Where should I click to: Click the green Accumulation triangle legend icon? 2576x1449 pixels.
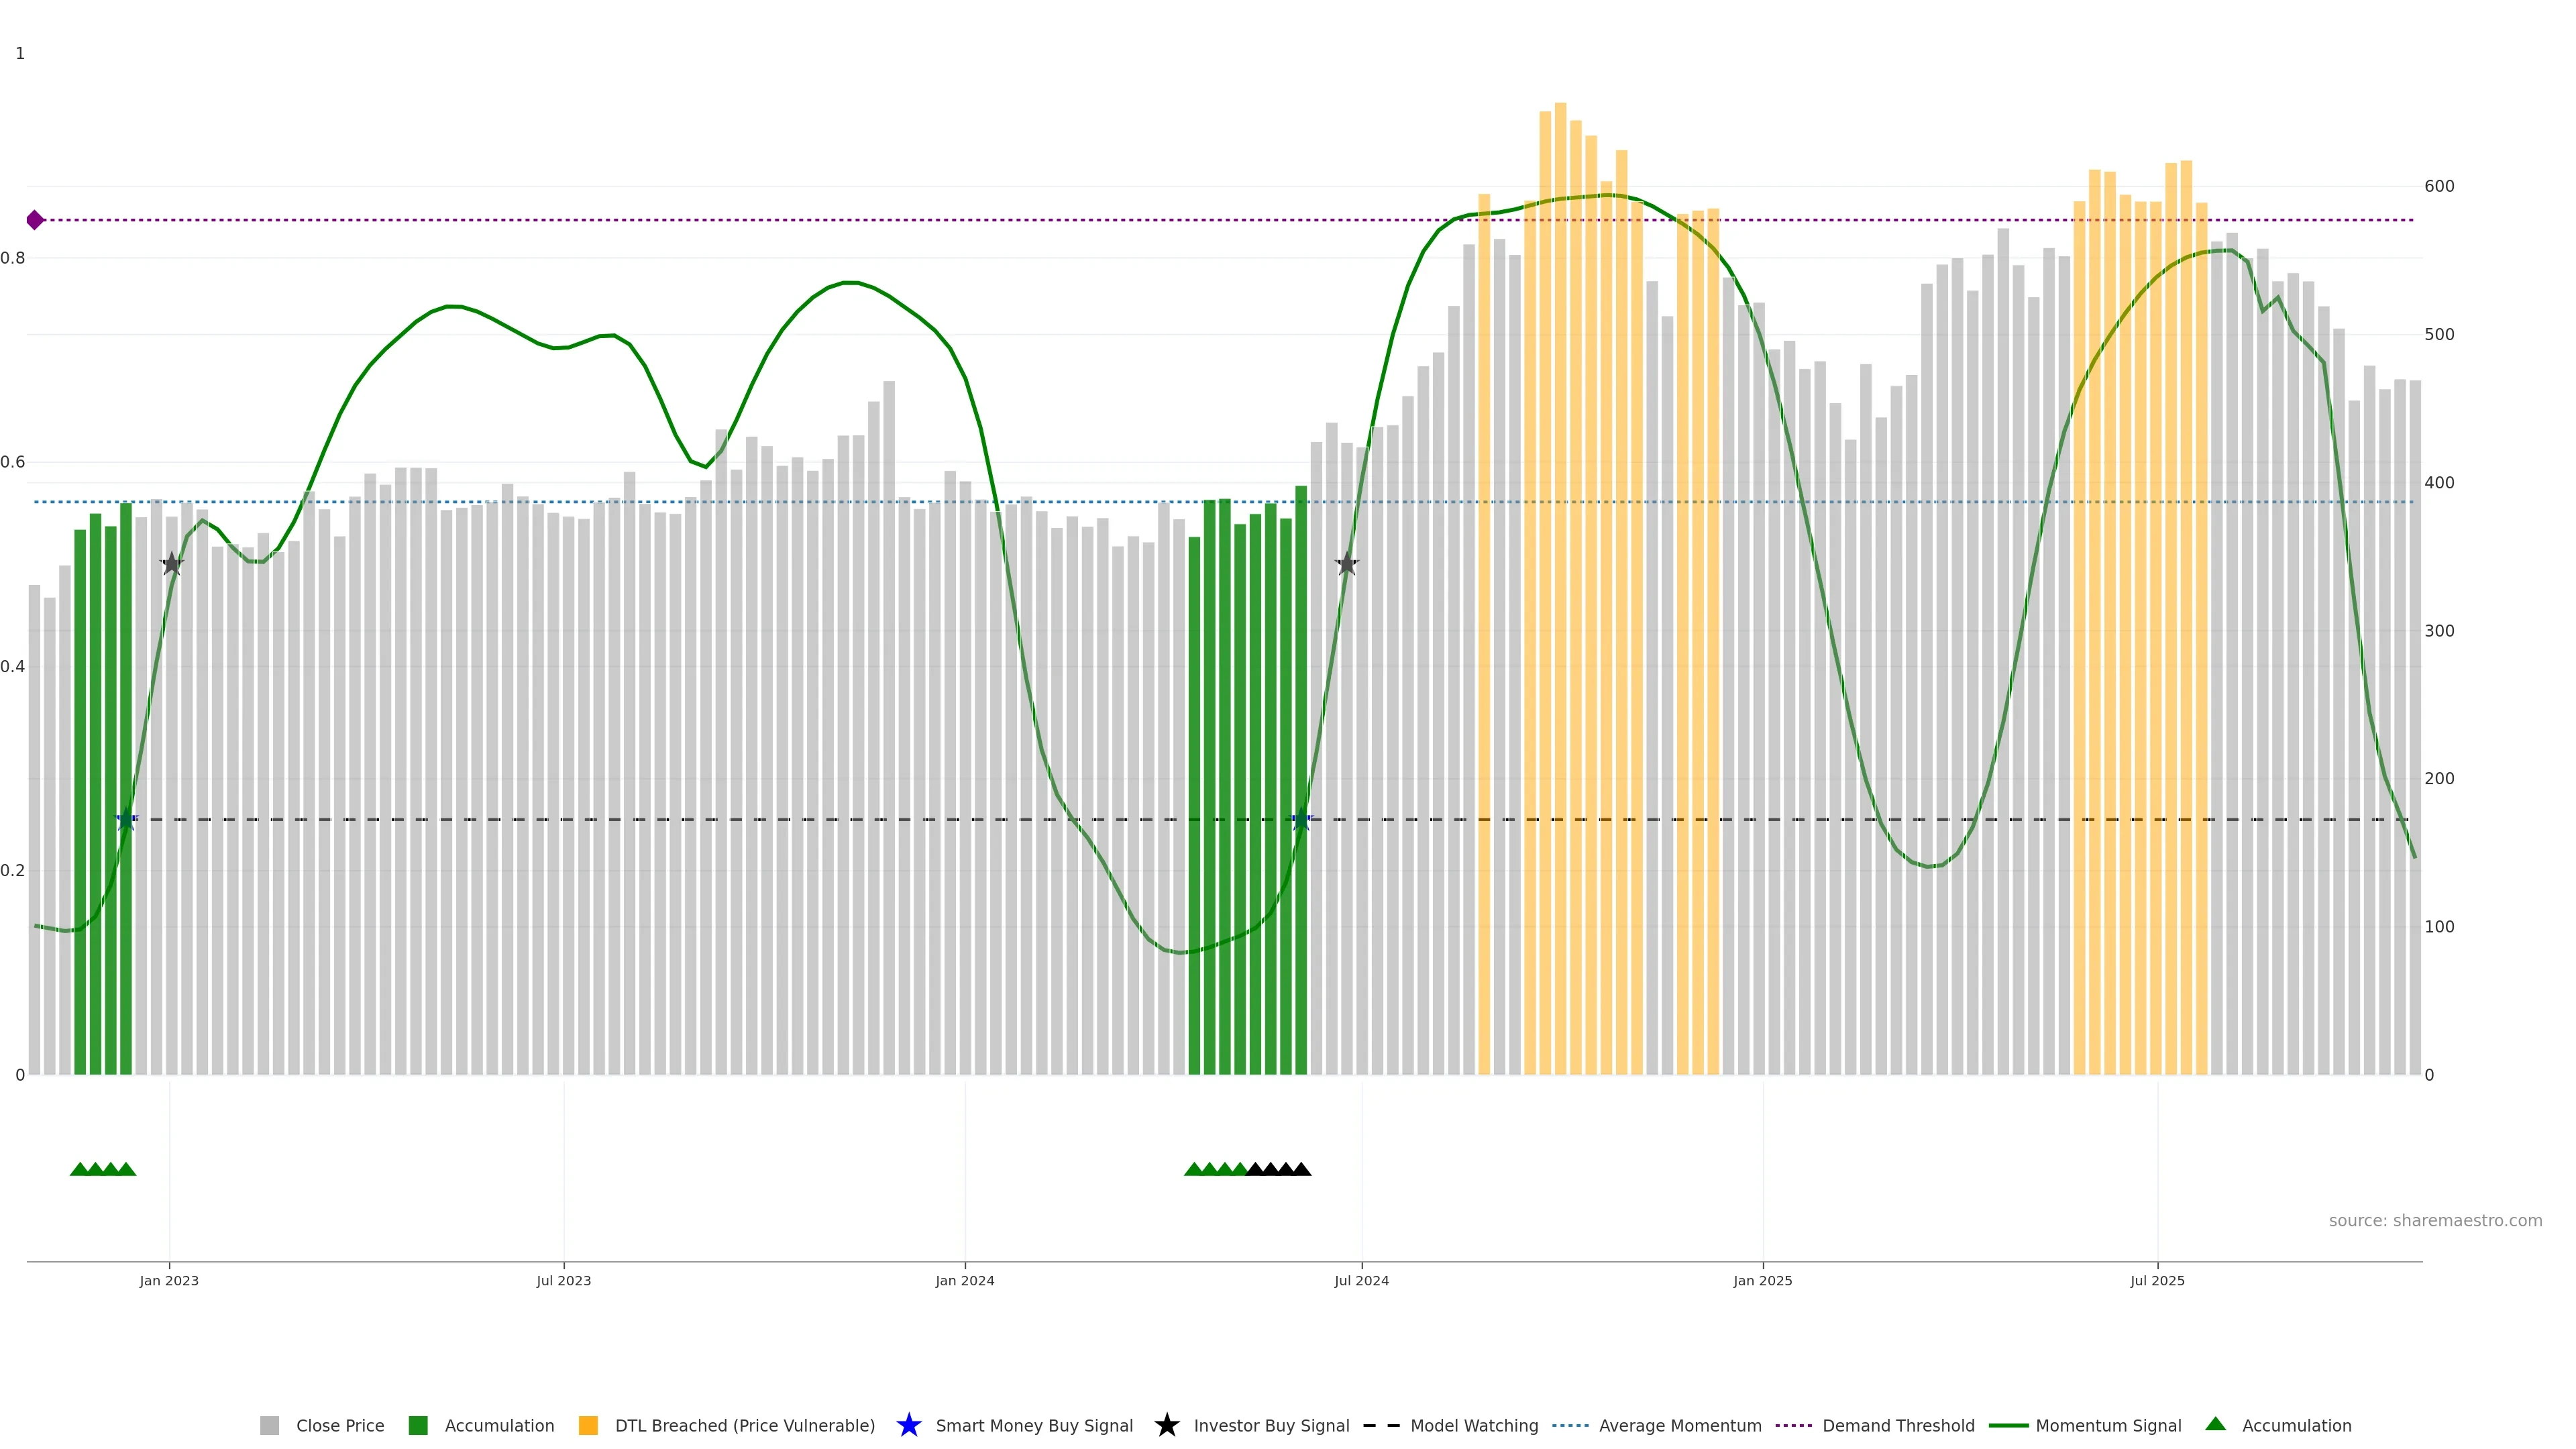[2215, 1424]
